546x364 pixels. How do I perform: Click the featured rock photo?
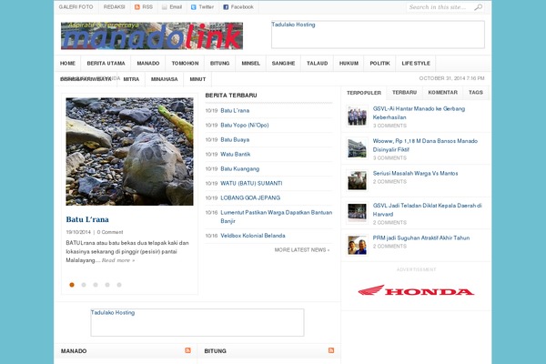[129, 152]
